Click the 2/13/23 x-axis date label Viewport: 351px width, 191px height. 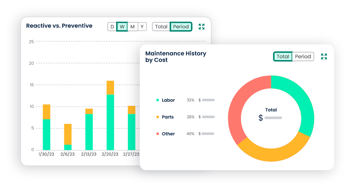coord(89,154)
